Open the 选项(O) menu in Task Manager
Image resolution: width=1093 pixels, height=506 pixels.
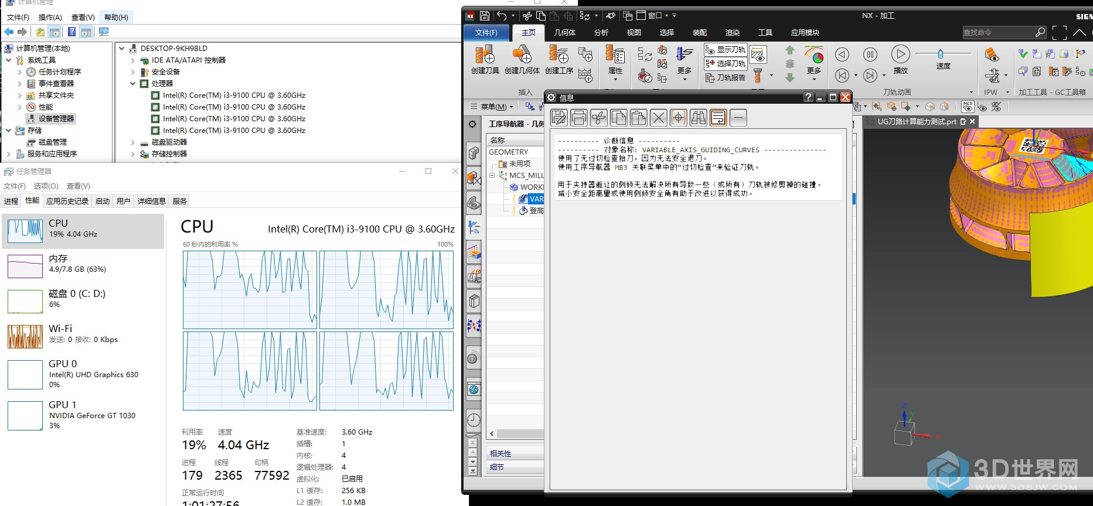46,186
